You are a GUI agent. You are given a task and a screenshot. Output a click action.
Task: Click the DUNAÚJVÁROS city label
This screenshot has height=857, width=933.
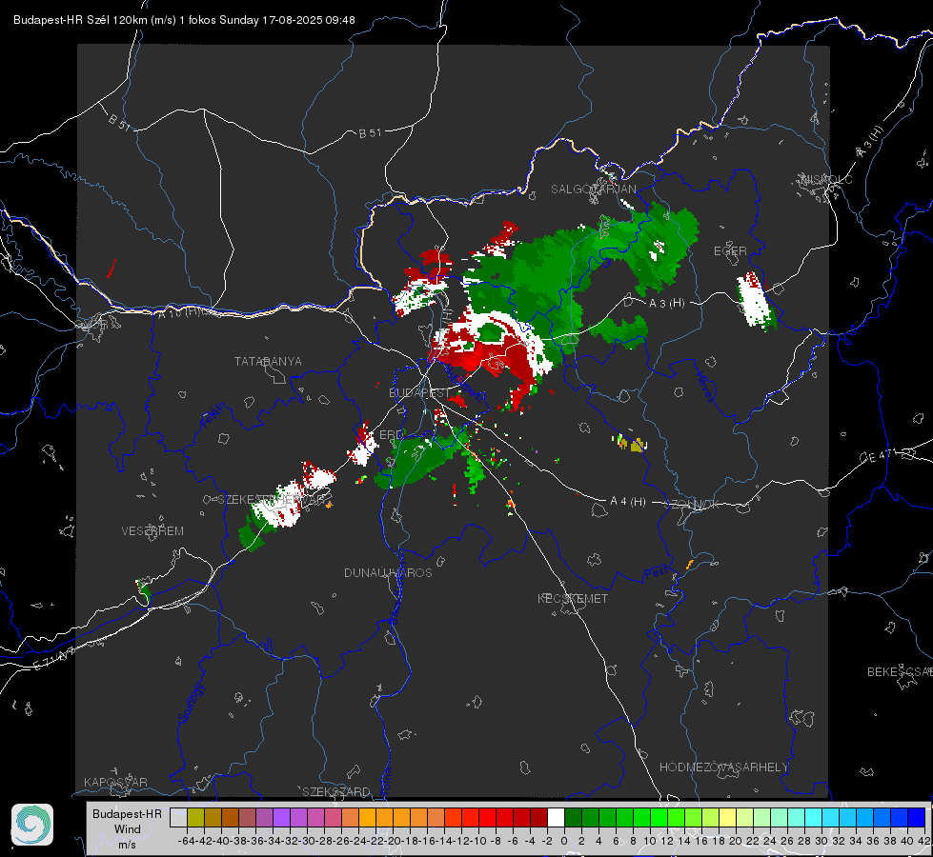tap(388, 572)
